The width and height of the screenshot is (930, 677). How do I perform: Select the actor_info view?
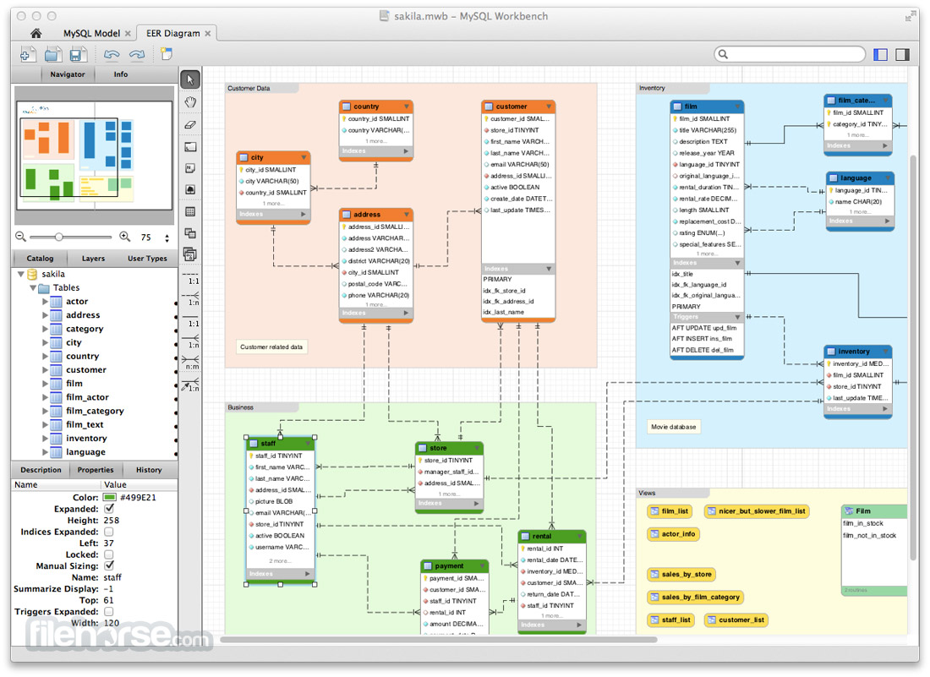(x=673, y=534)
